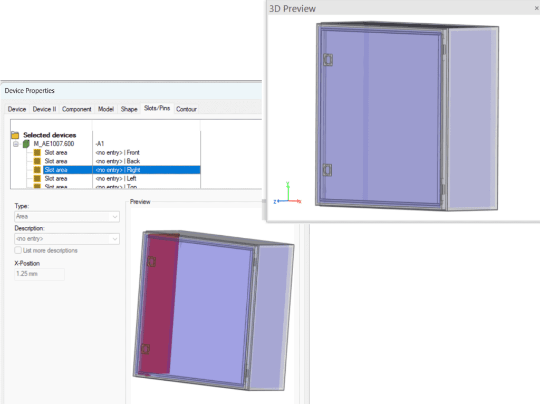Switch to the Component tab

pyautogui.click(x=76, y=109)
